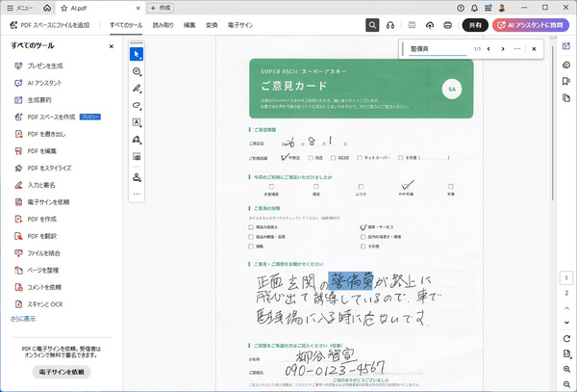Select the freehand draw loop tool

pos(137,105)
